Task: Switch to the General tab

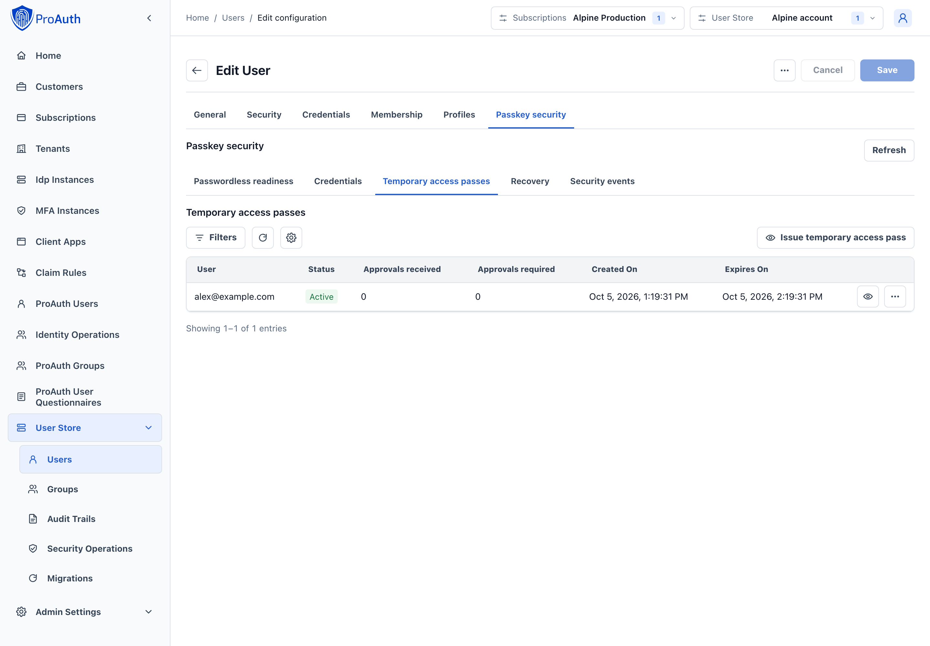Action: 210,115
